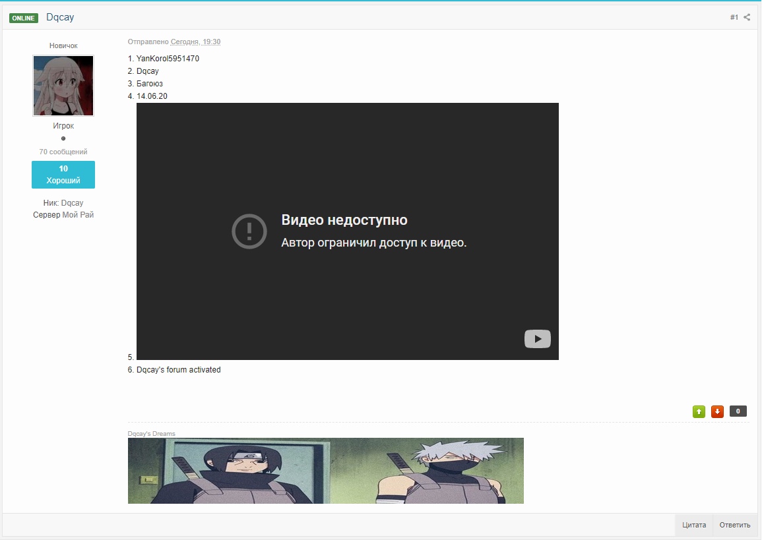Click the ONLINE status badge

click(x=23, y=18)
